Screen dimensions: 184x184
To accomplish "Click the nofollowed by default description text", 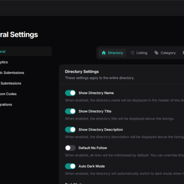I will point(124,155).
